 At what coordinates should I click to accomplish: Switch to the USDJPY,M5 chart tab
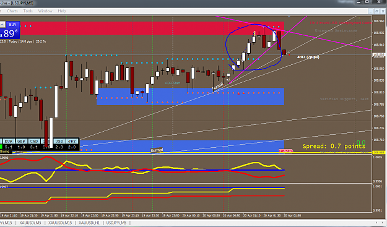[116, 223]
